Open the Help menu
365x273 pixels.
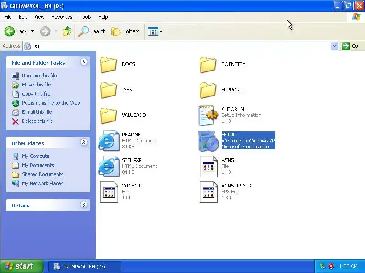click(103, 17)
